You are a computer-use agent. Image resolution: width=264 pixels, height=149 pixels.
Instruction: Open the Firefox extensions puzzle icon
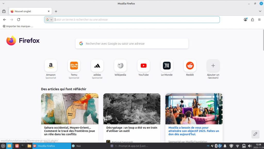[252, 20]
